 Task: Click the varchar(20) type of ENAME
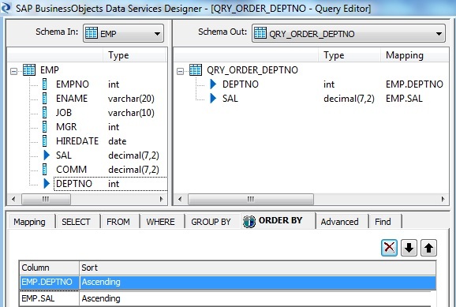point(131,99)
